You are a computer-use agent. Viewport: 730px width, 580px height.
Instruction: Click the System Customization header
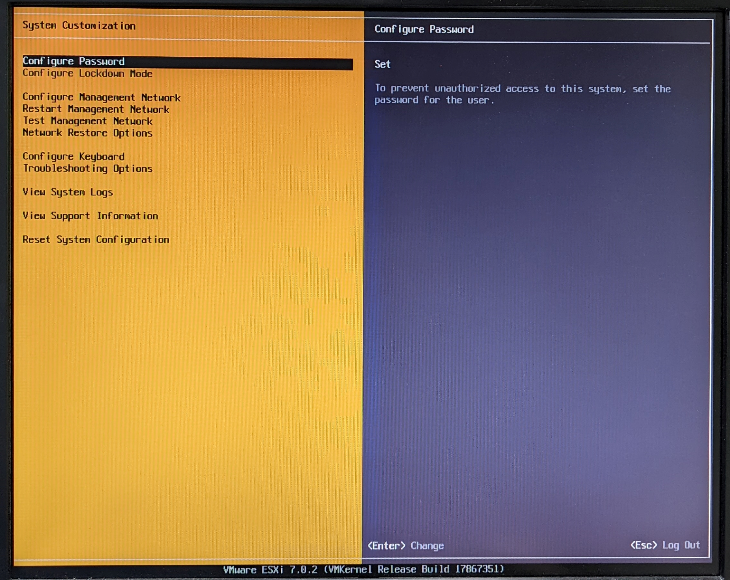pyautogui.click(x=79, y=26)
